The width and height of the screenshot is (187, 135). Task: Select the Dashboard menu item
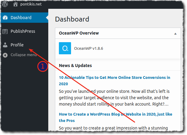(x=25, y=18)
